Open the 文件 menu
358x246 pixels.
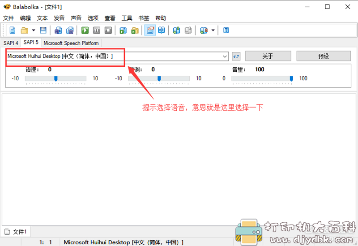coord(9,18)
